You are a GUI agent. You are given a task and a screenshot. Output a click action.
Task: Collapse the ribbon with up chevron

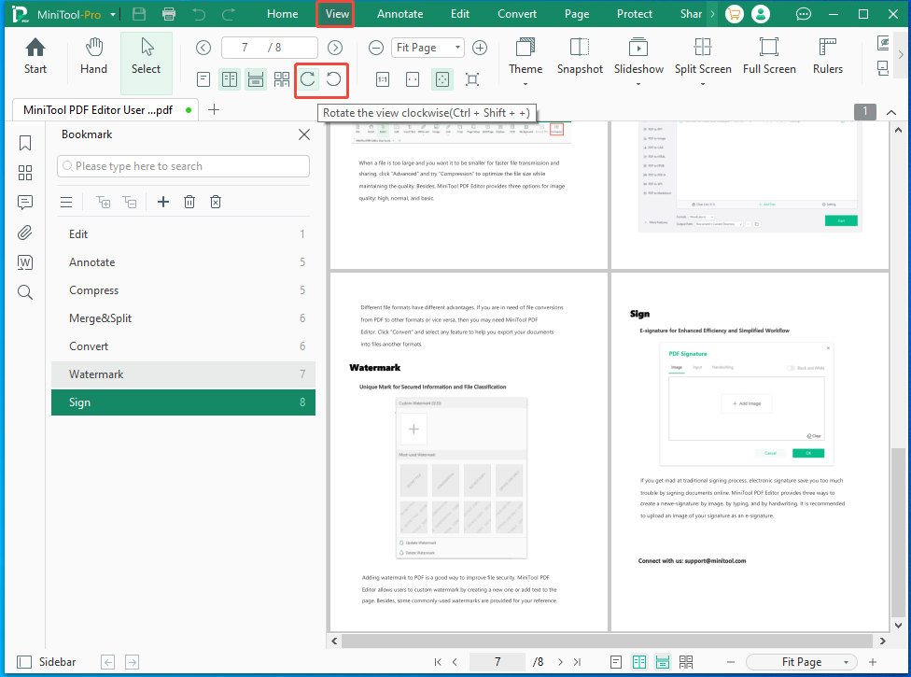[x=891, y=112]
